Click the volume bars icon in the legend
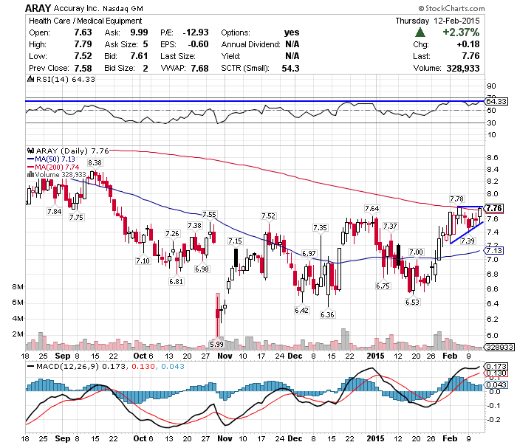Viewport: 517px width, 445px height. click(31, 175)
